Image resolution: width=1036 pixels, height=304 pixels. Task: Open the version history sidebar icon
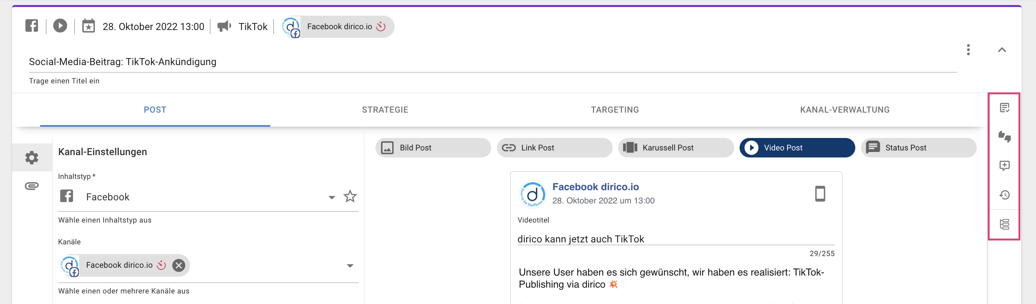point(1004,195)
